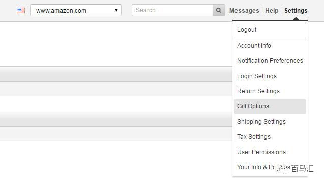Screen dimensions: 324x183
Task: Open the Help link
Action: pos(272,11)
